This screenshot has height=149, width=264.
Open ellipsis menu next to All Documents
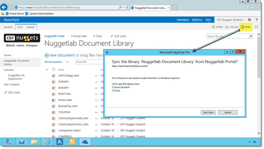(x=67, y=62)
